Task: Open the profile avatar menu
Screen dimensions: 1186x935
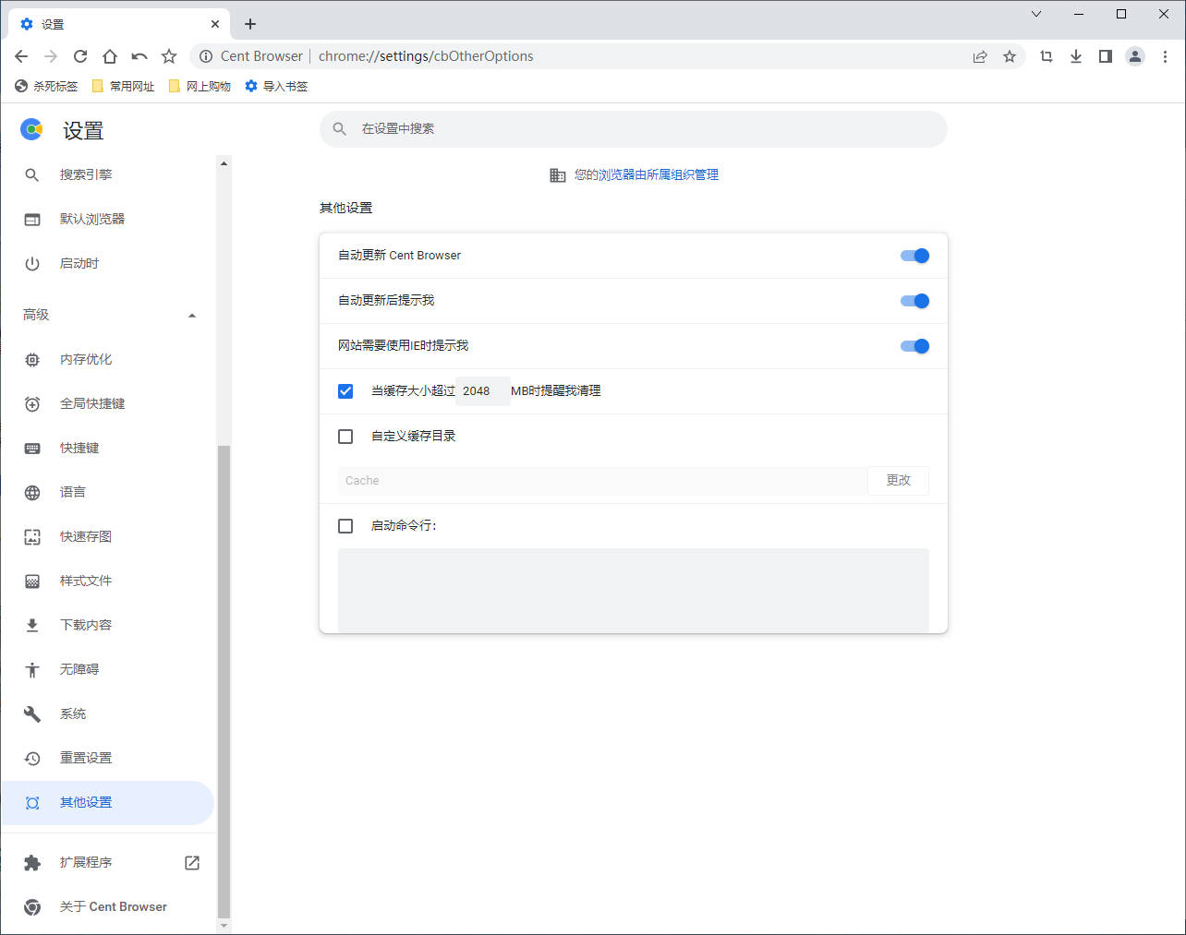Action: 1135,56
